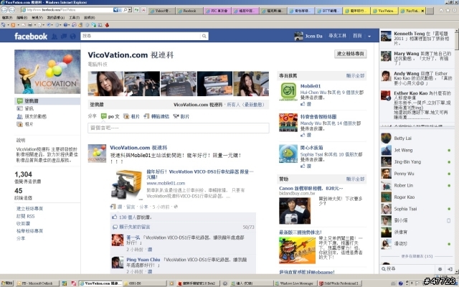Open the IE favorites star icon
The image size is (459, 287).
[448, 10]
